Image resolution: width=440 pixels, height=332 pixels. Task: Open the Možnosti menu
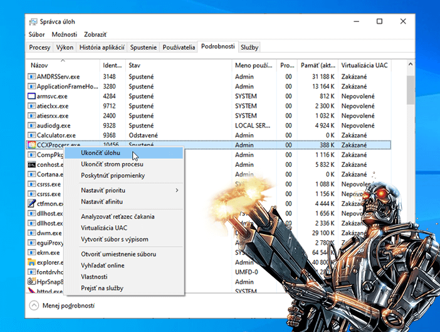(64, 35)
